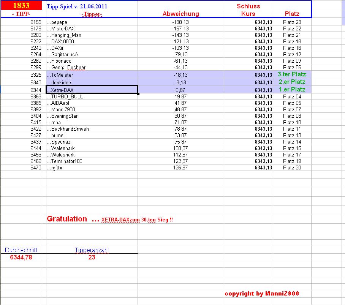Select the '...EveningStar' cell

[92, 116]
